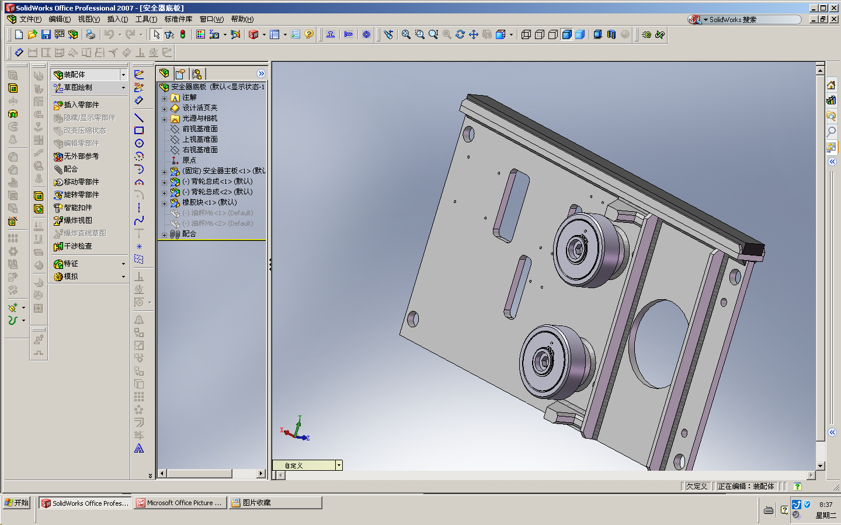Click the Rebuild traffic light icon
Image resolution: width=841 pixels, height=525 pixels.
click(183, 35)
